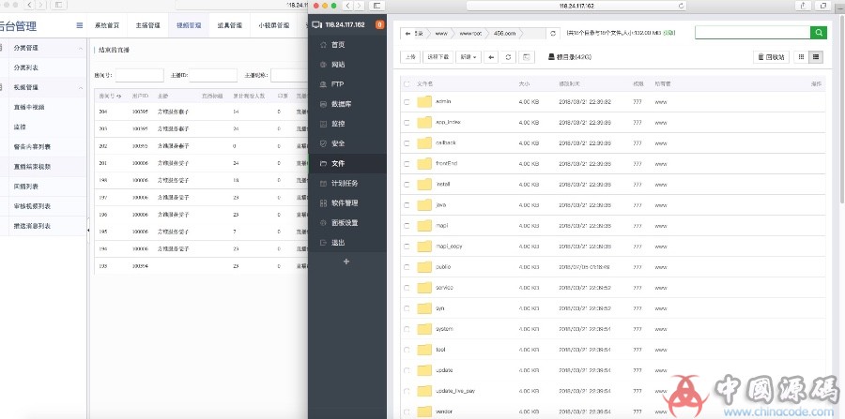Reload page via address bar reload icon

pos(682,6)
